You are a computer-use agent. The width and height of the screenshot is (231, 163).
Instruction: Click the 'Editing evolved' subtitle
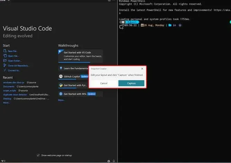tap(18, 36)
